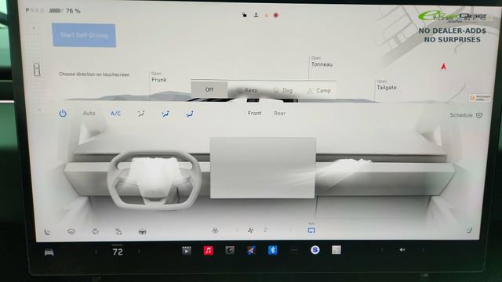This screenshot has height=282, width=502.
Task: Lower cabin temperature with left arrow
Action: click(96, 252)
